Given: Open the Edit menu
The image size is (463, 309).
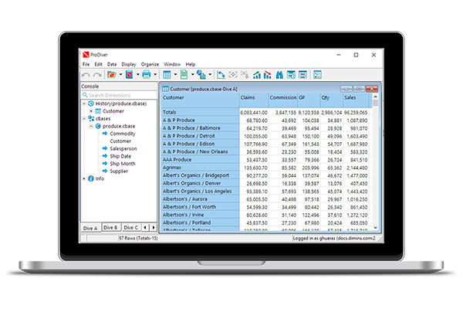Looking at the screenshot, I should click(x=98, y=64).
